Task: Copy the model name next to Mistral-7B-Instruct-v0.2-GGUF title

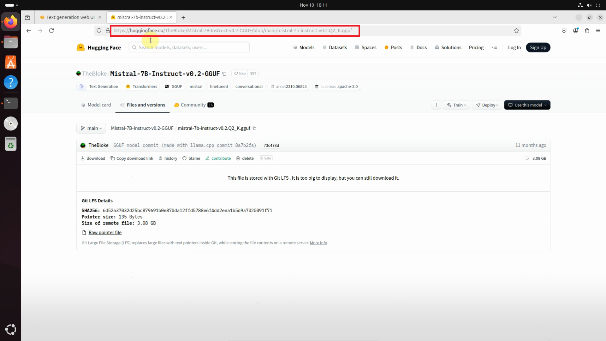Action: [x=224, y=74]
